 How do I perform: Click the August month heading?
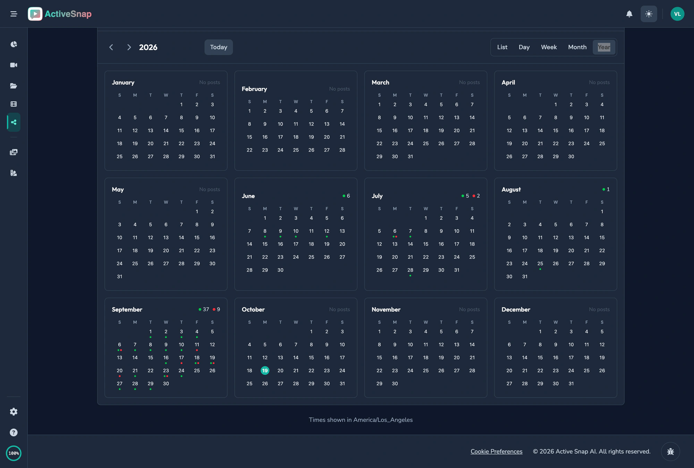[511, 189]
